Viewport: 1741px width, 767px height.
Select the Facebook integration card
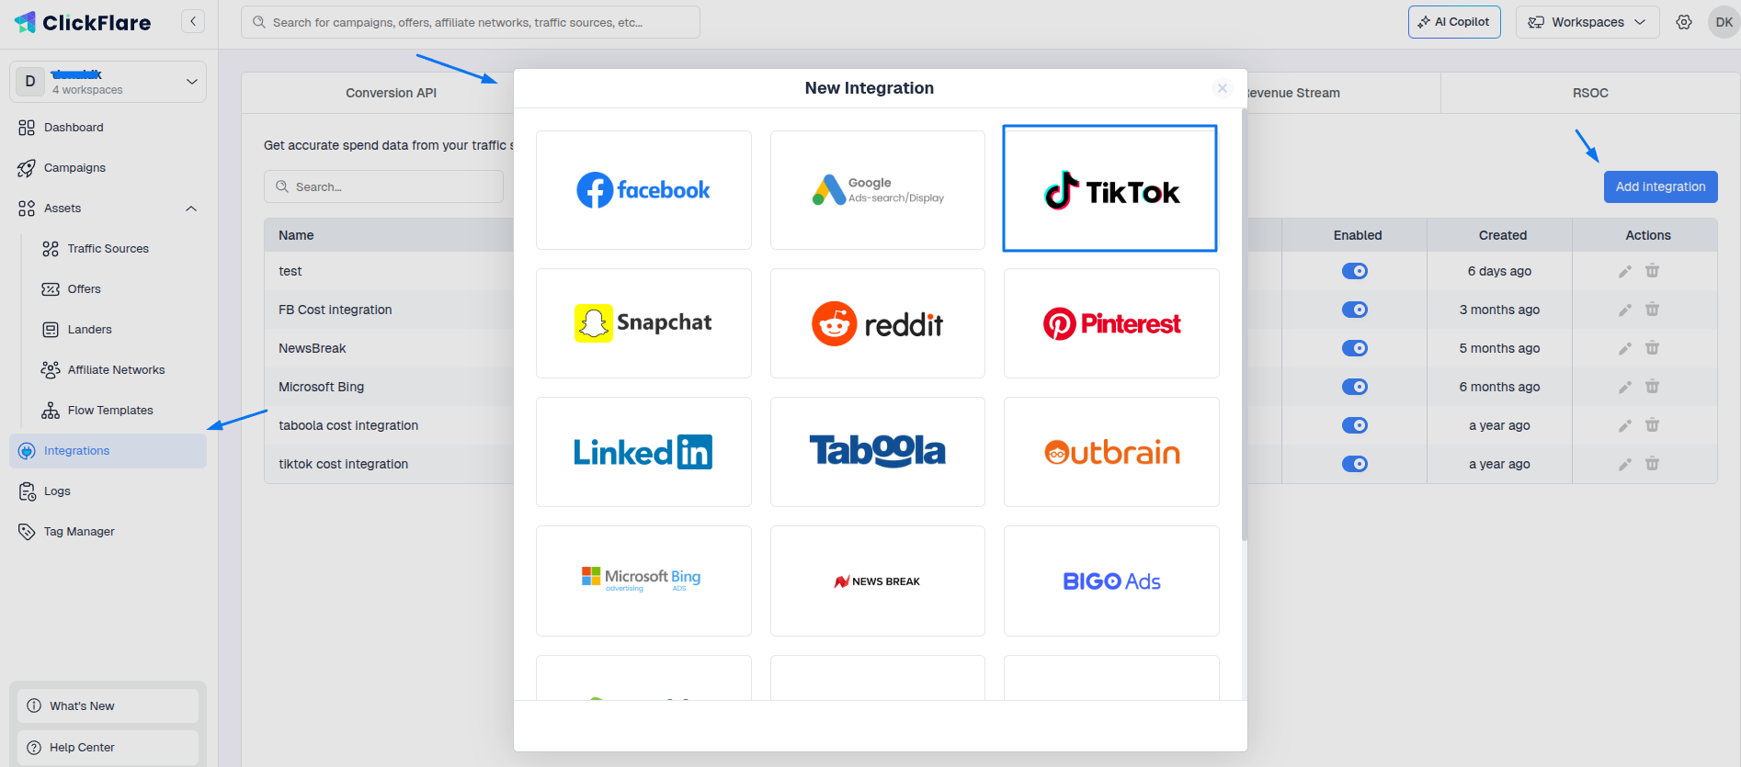[x=643, y=190]
